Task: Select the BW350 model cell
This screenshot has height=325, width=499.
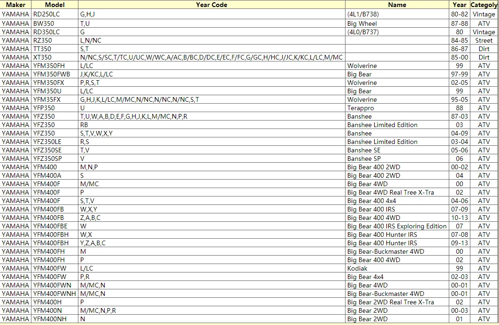Action: 55,23
